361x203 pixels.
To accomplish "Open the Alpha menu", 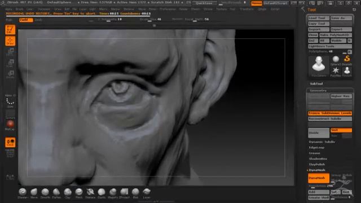I will (x=8, y=9).
